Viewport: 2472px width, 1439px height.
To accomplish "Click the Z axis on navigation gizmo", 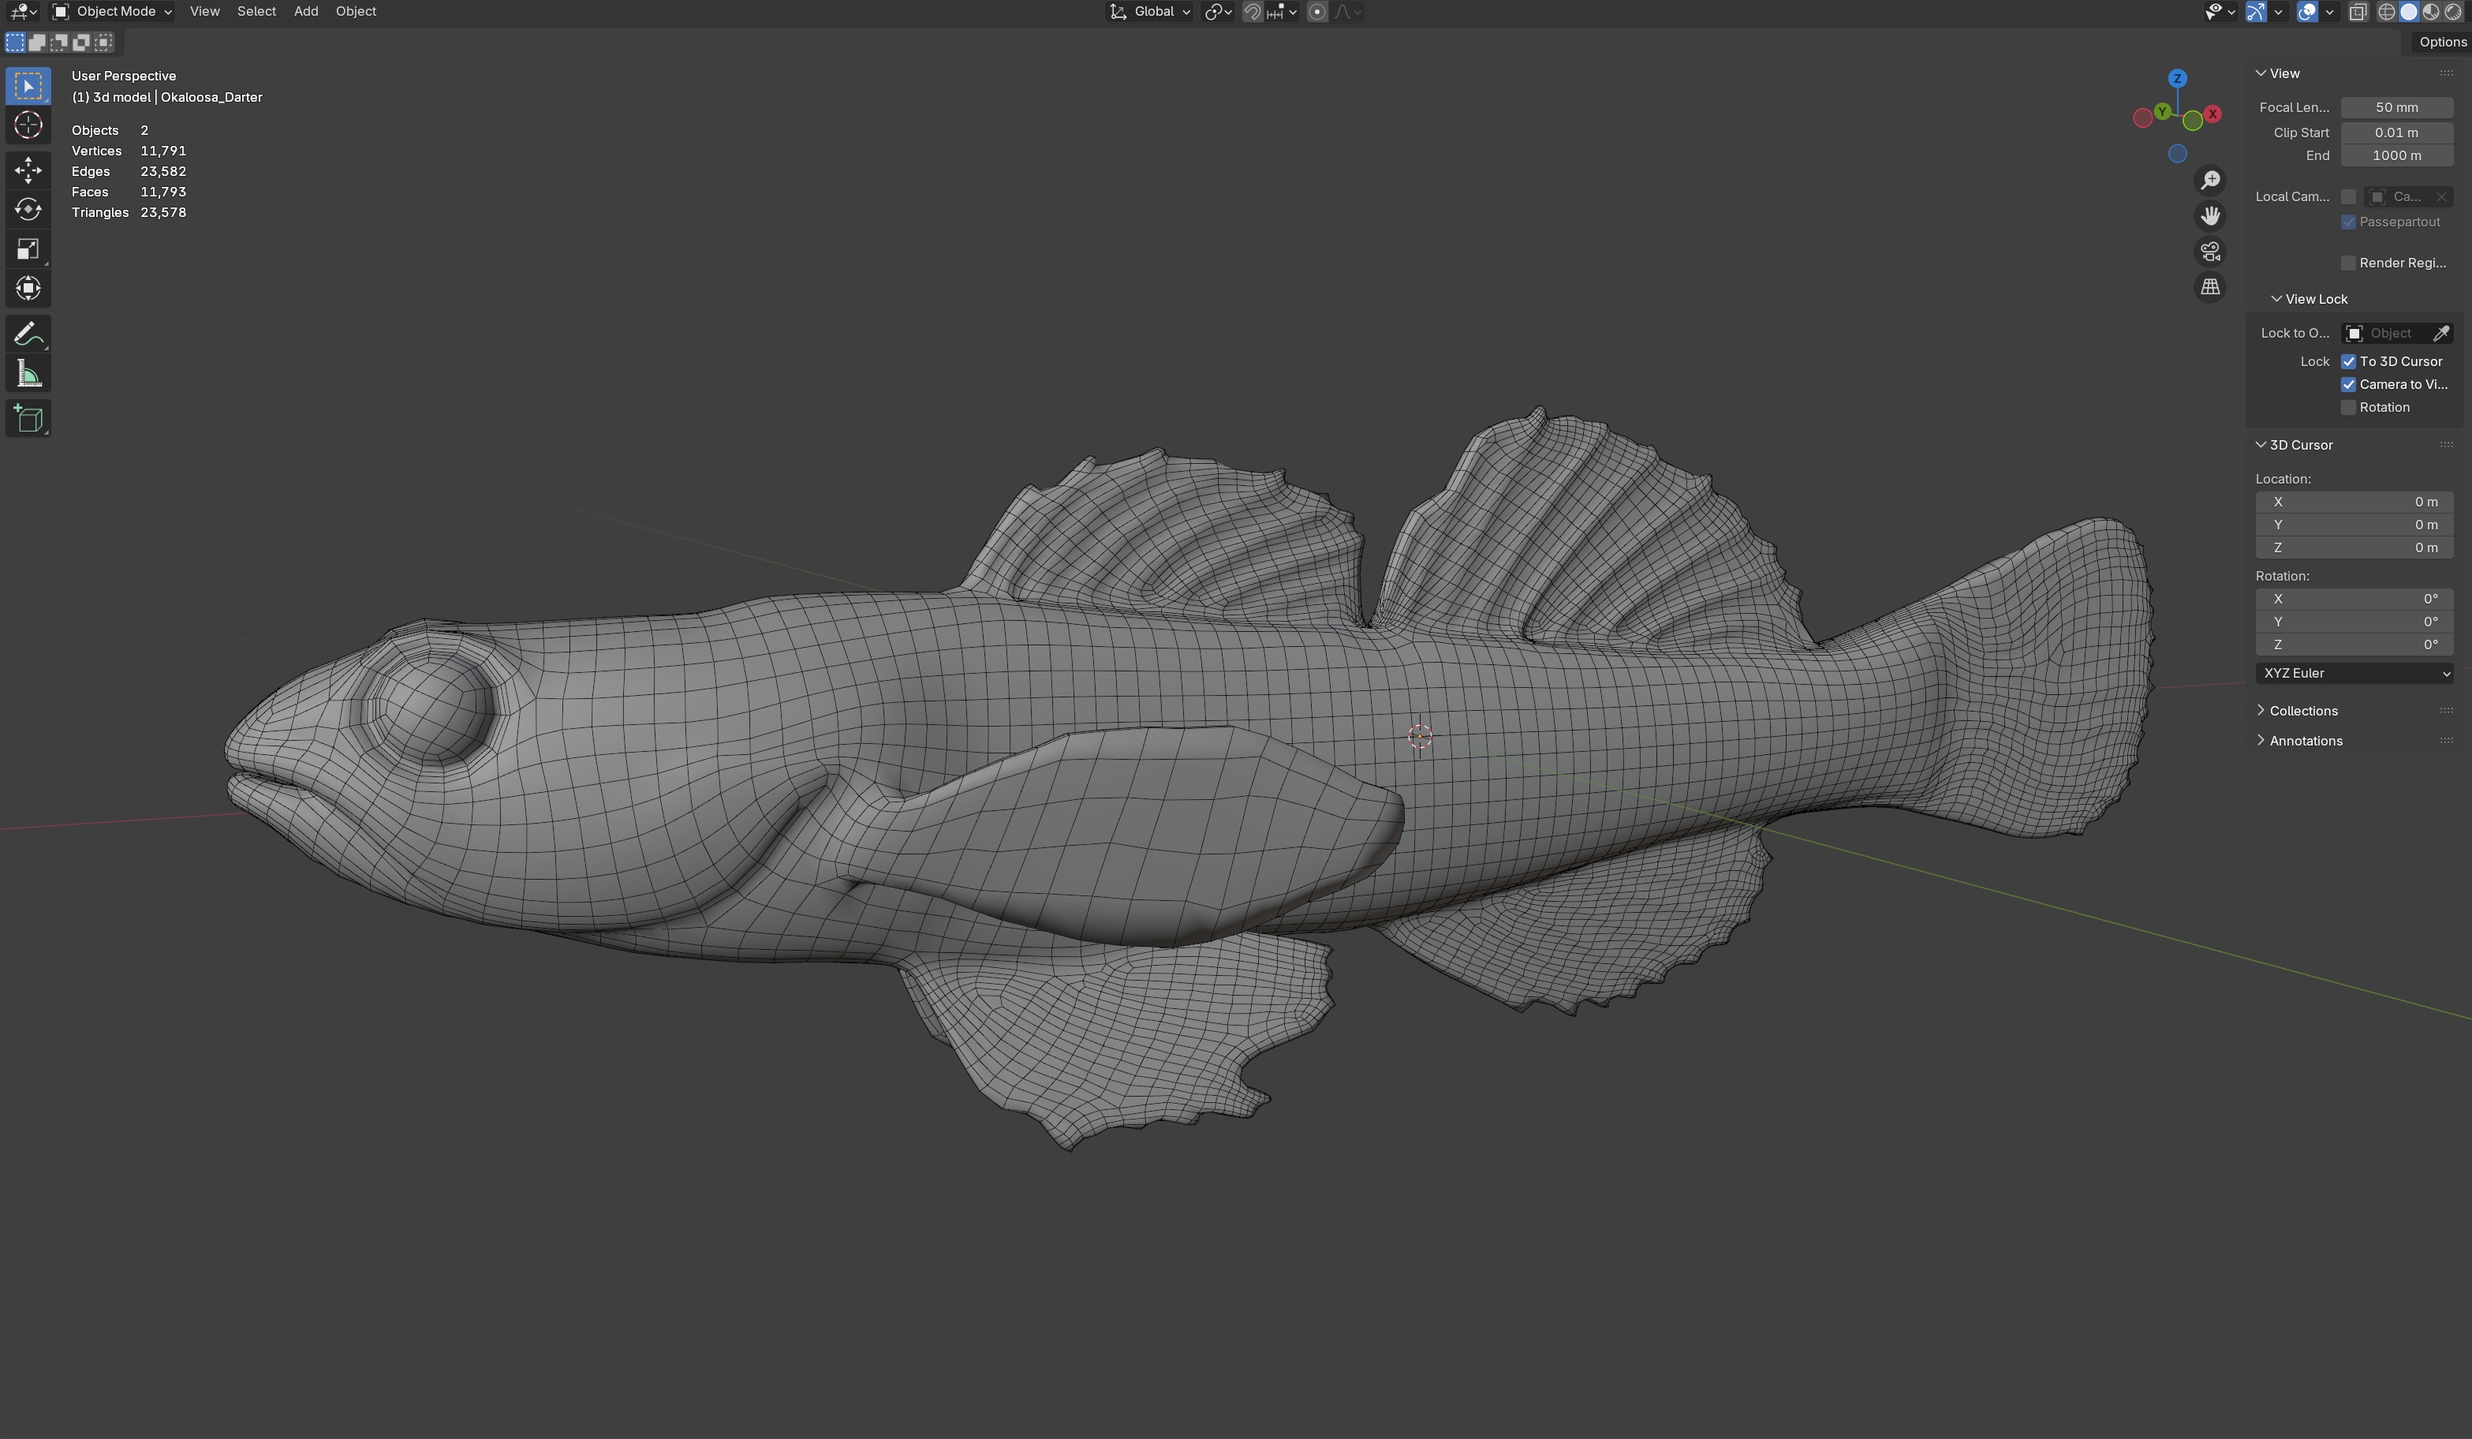I will coord(2177,78).
